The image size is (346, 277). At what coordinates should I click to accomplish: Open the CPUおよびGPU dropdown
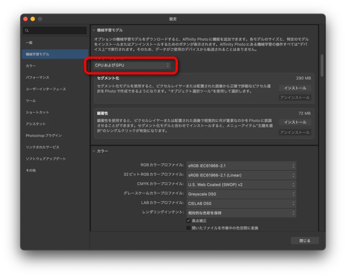(x=132, y=65)
